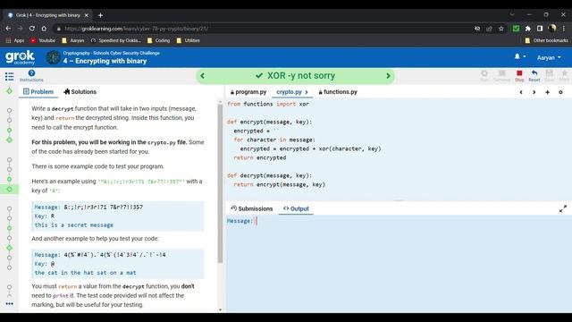Image resolution: width=572 pixels, height=322 pixels.
Task: Share this page icon in address bar
Action: coord(489,29)
